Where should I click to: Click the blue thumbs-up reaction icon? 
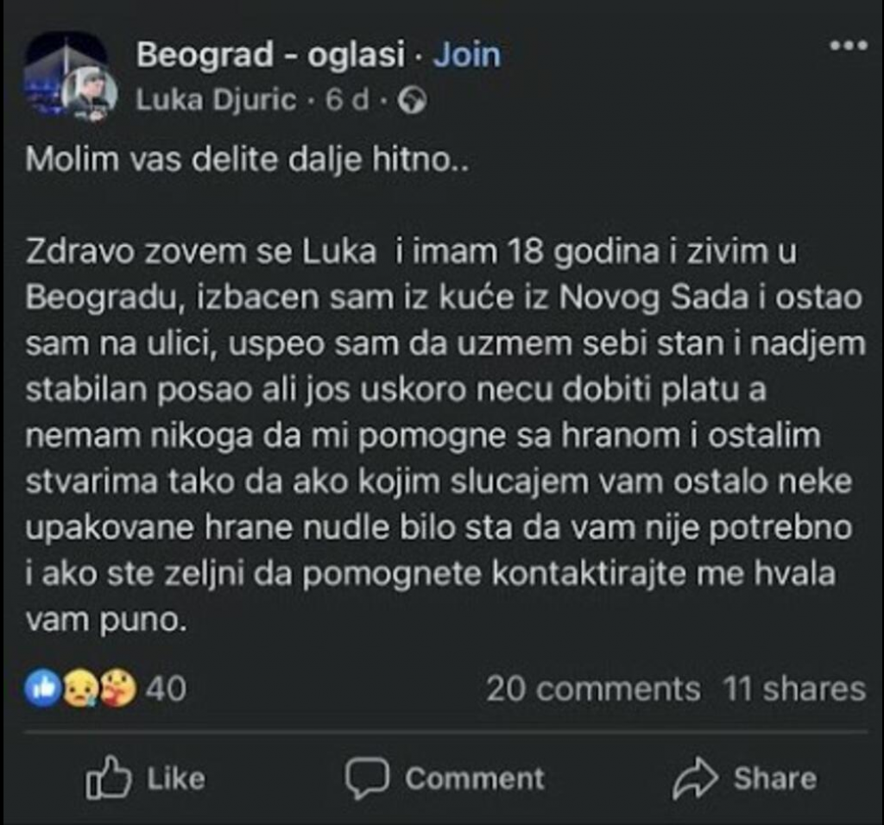pos(43,689)
